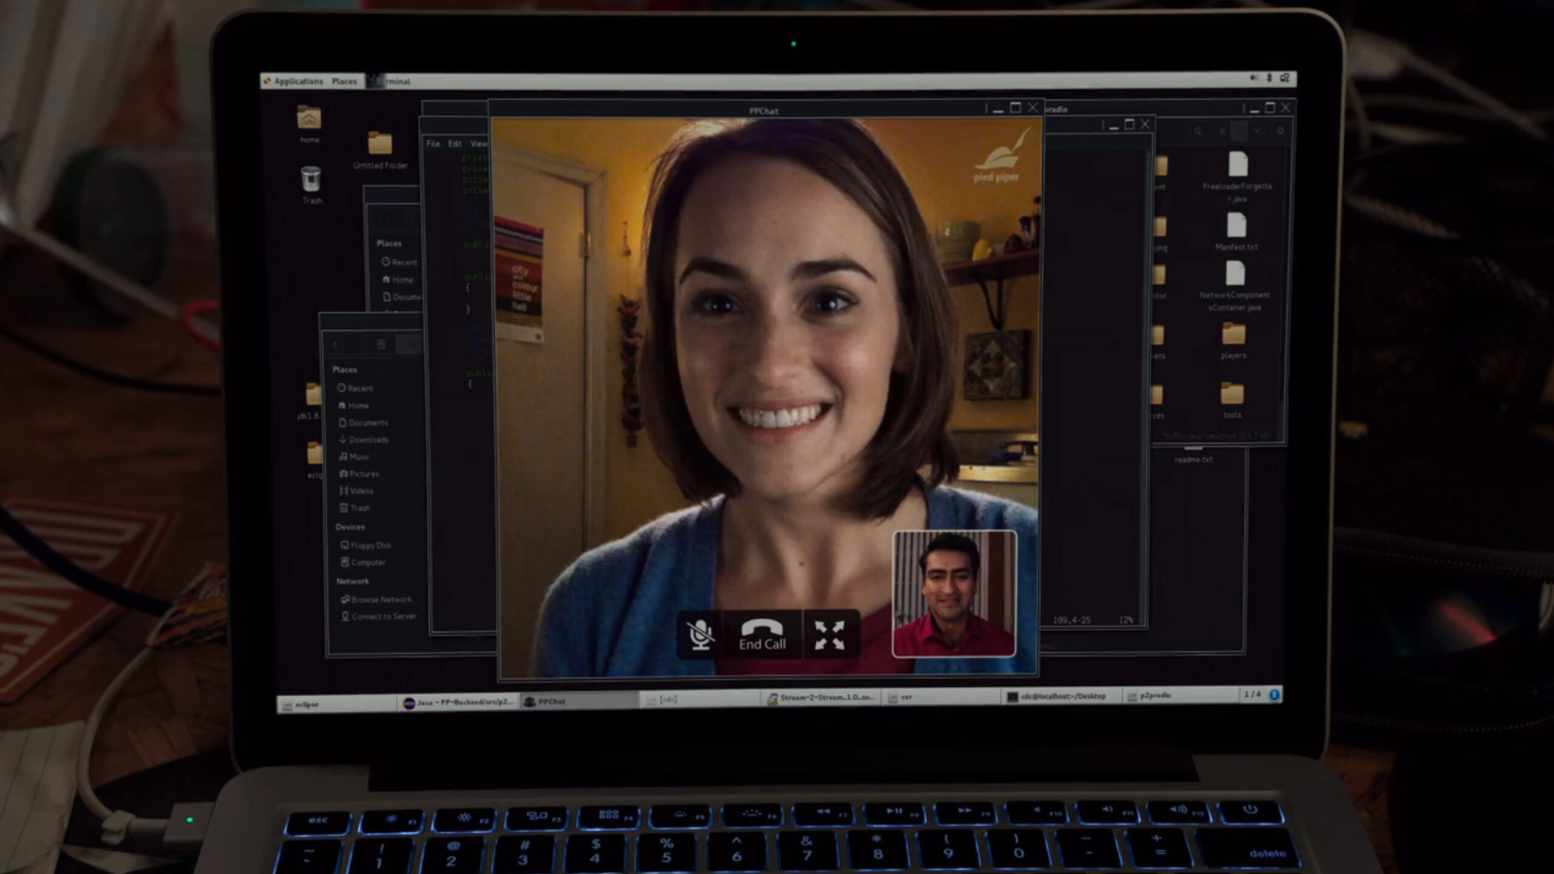Mute the microphone in PPChat
Screen dimensions: 1554x874
tap(701, 635)
